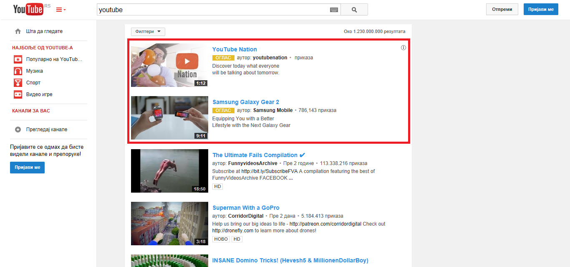Click the Око 1.230.000.000 резултата text
The image size is (570, 267).
click(375, 32)
